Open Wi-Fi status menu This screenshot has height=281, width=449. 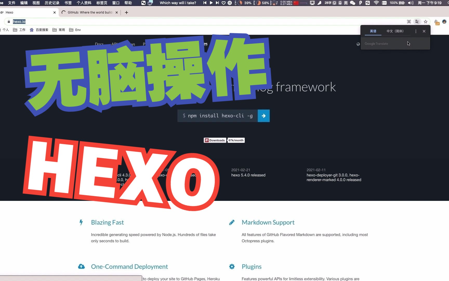coord(376,3)
